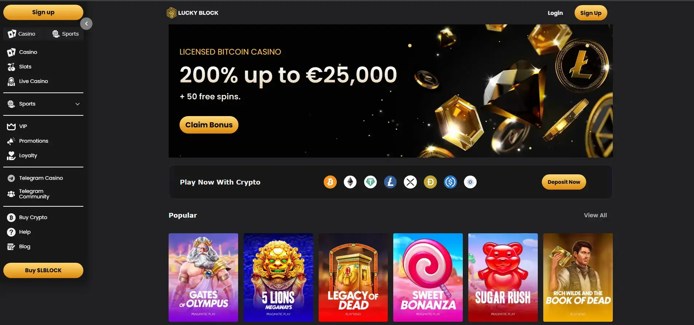Screen dimensions: 694x325
Task: Expand the Sports section chevron
Action: click(x=78, y=104)
